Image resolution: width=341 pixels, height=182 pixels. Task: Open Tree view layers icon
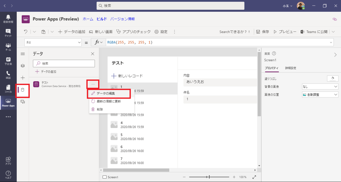[x=23, y=66]
